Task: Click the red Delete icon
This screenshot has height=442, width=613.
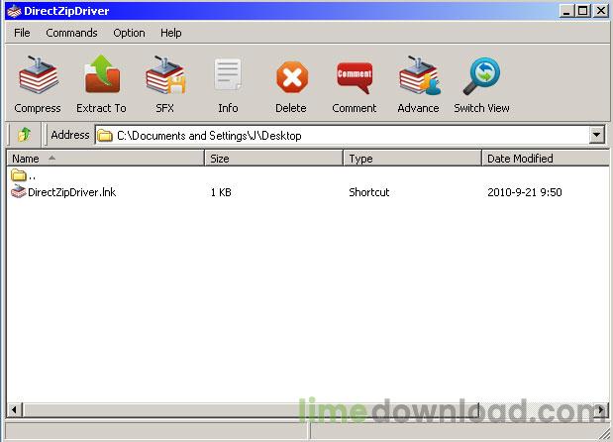Action: 292,76
